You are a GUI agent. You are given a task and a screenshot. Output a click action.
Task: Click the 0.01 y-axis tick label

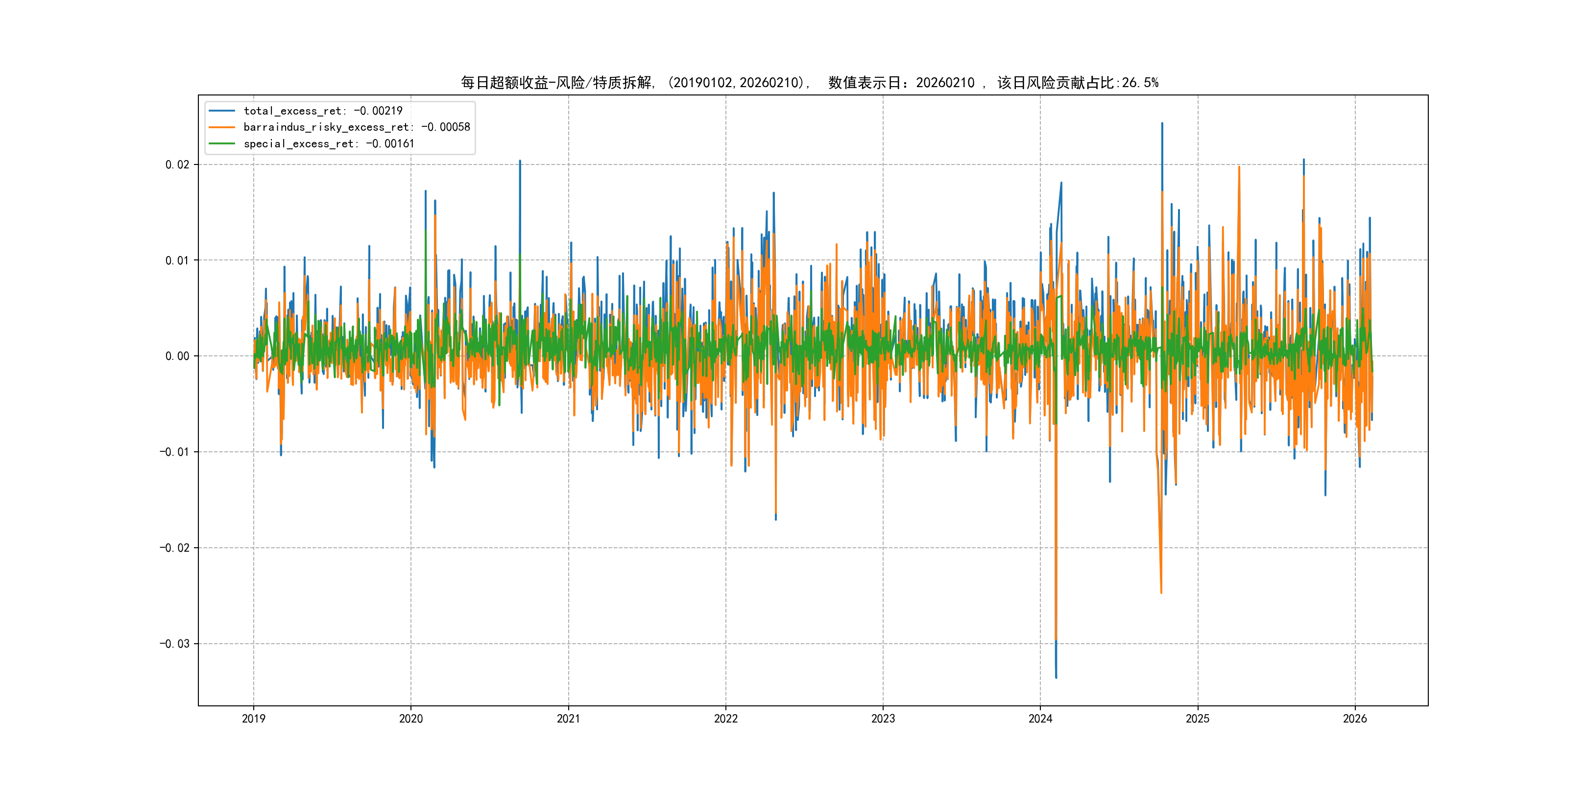point(177,260)
